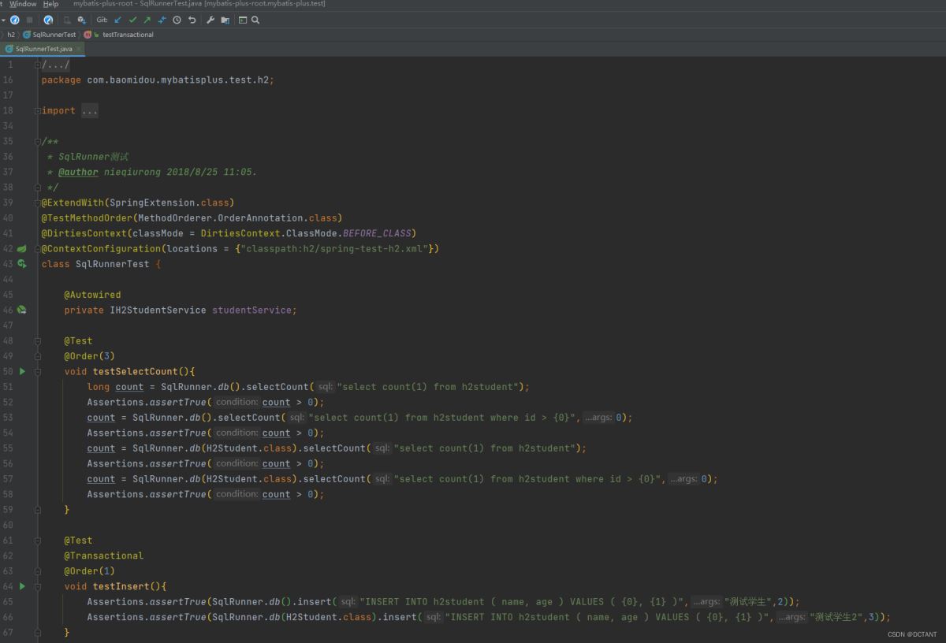Open Git history clock icon
This screenshot has height=643, width=946.
pyautogui.click(x=177, y=20)
